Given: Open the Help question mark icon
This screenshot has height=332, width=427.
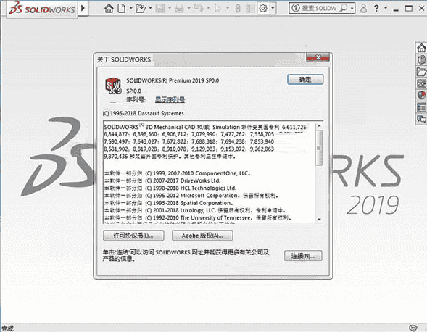Looking at the screenshot, I should 376,8.
